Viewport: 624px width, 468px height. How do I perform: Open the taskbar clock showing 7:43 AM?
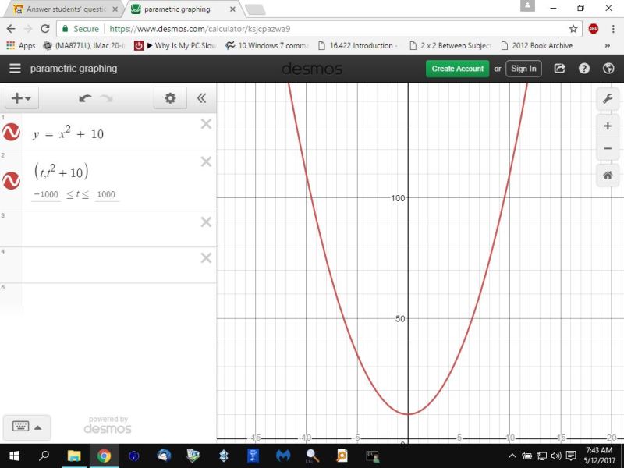[x=598, y=456]
